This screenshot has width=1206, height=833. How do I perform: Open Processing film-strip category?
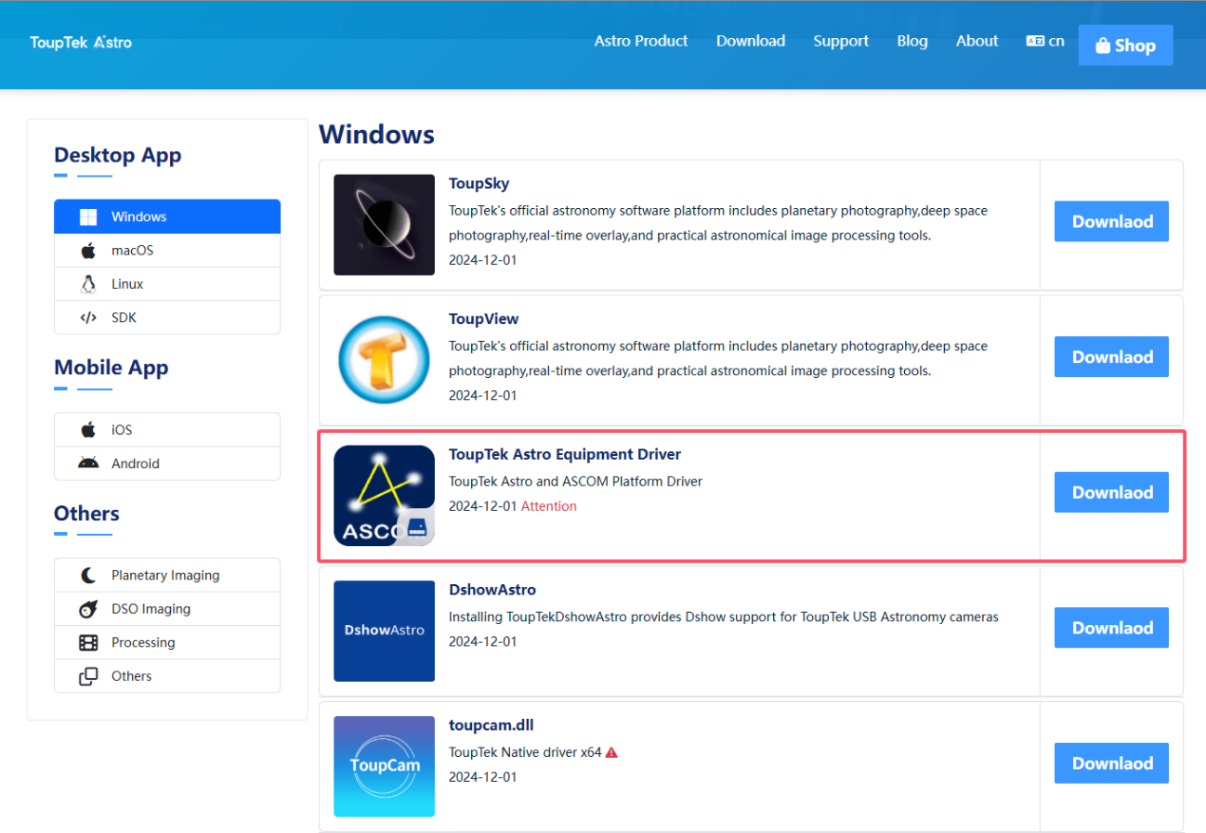click(x=167, y=642)
